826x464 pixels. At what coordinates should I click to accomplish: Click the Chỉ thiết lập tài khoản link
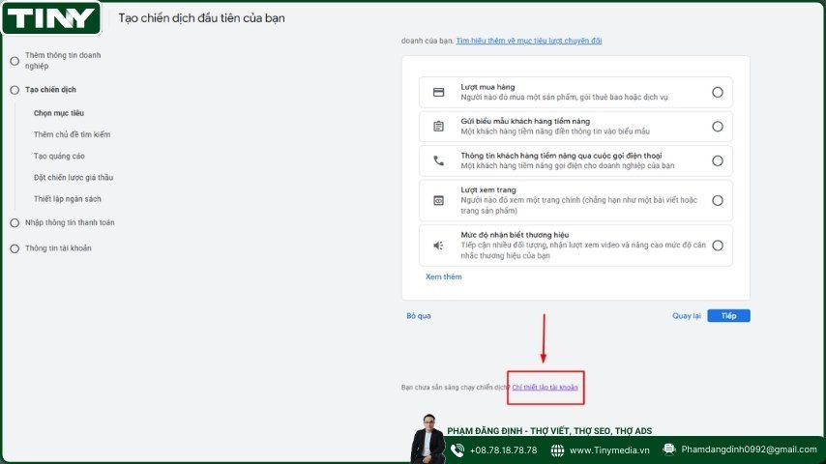[545, 388]
